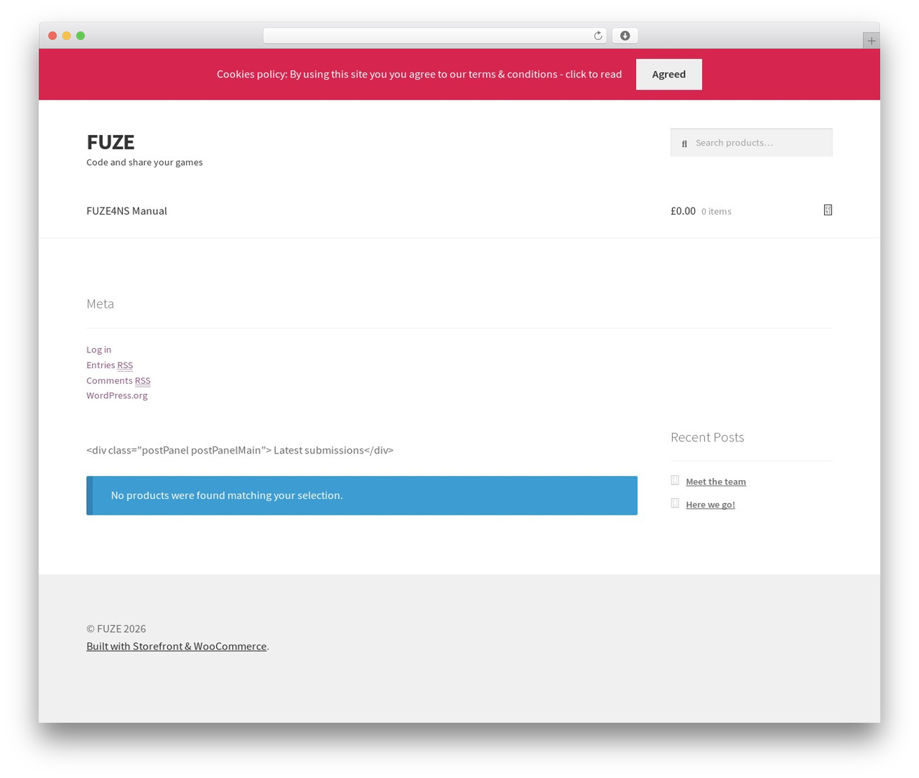The height and width of the screenshot is (778, 919).
Task: Click the browser download arrow icon
Action: point(625,36)
